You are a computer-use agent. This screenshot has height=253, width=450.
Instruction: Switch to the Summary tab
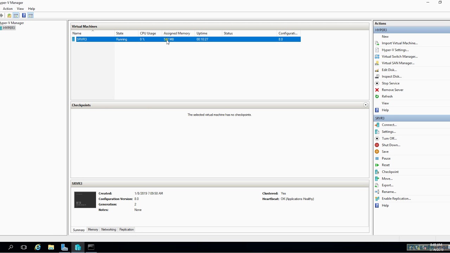79,230
